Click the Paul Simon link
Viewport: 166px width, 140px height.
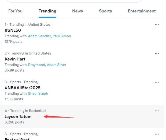click(x=62, y=36)
